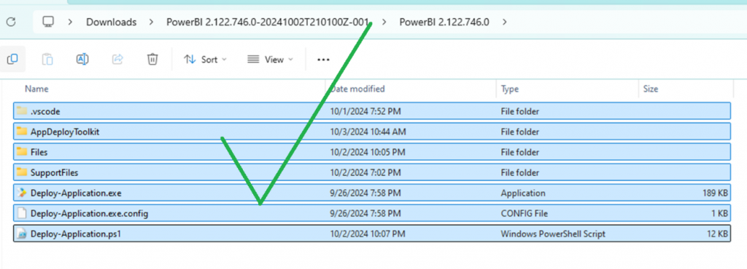Screen dimensions: 747x269
Task: Click date 10/2/2024 7:02 PM cell
Action: (x=365, y=172)
